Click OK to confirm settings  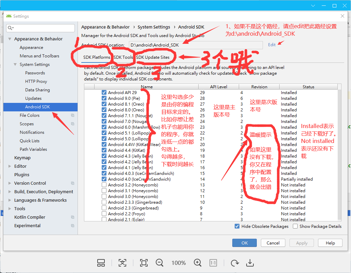coord(245,243)
